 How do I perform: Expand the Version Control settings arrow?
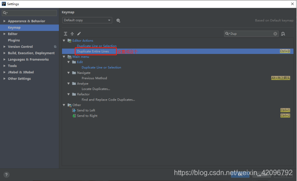point(4,47)
